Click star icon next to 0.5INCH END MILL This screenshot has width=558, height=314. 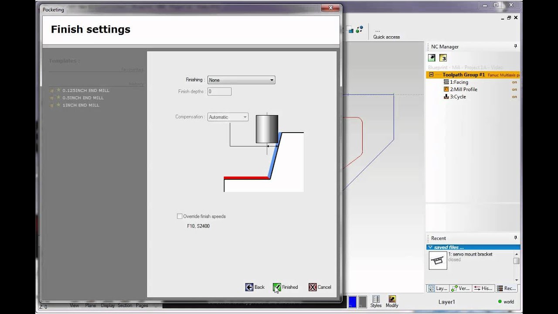pos(58,98)
